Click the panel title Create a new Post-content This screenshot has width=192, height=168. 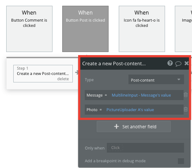pyautogui.click(x=114, y=63)
